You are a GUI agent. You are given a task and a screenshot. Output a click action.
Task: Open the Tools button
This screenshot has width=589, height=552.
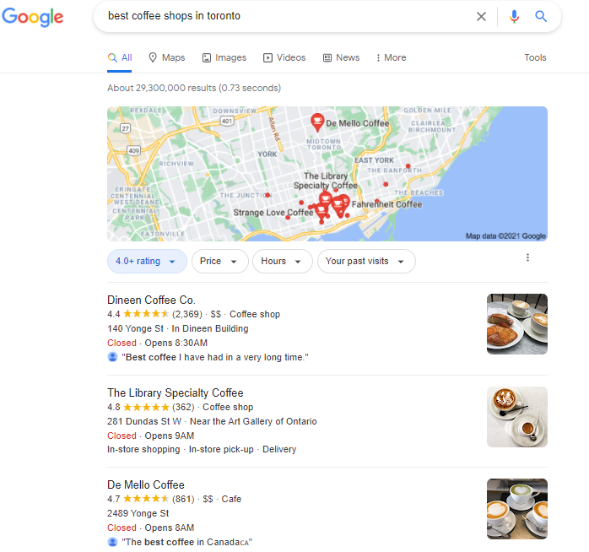535,57
